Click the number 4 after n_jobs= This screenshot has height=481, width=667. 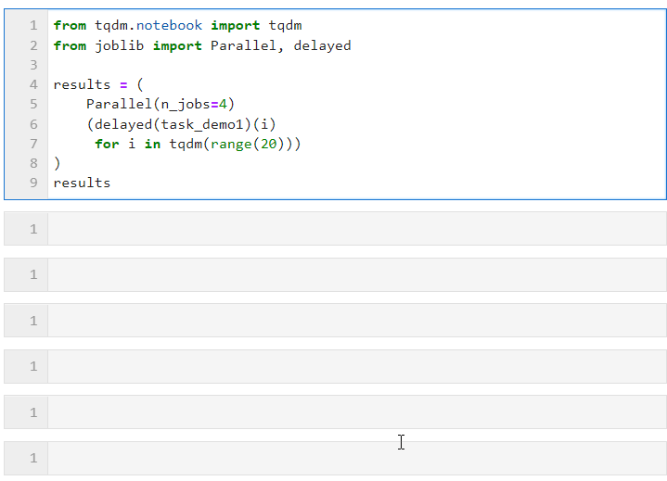click(223, 104)
